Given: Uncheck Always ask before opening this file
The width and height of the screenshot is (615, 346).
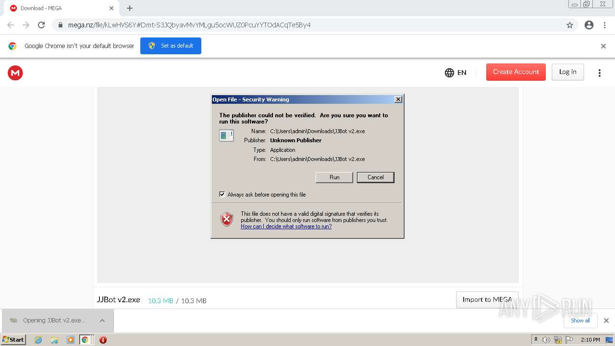Looking at the screenshot, I should 222,195.
